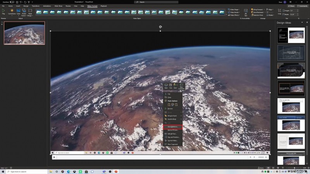The width and height of the screenshot is (310, 174).
Task: Select the first video style in gallery
Action: 39,12
